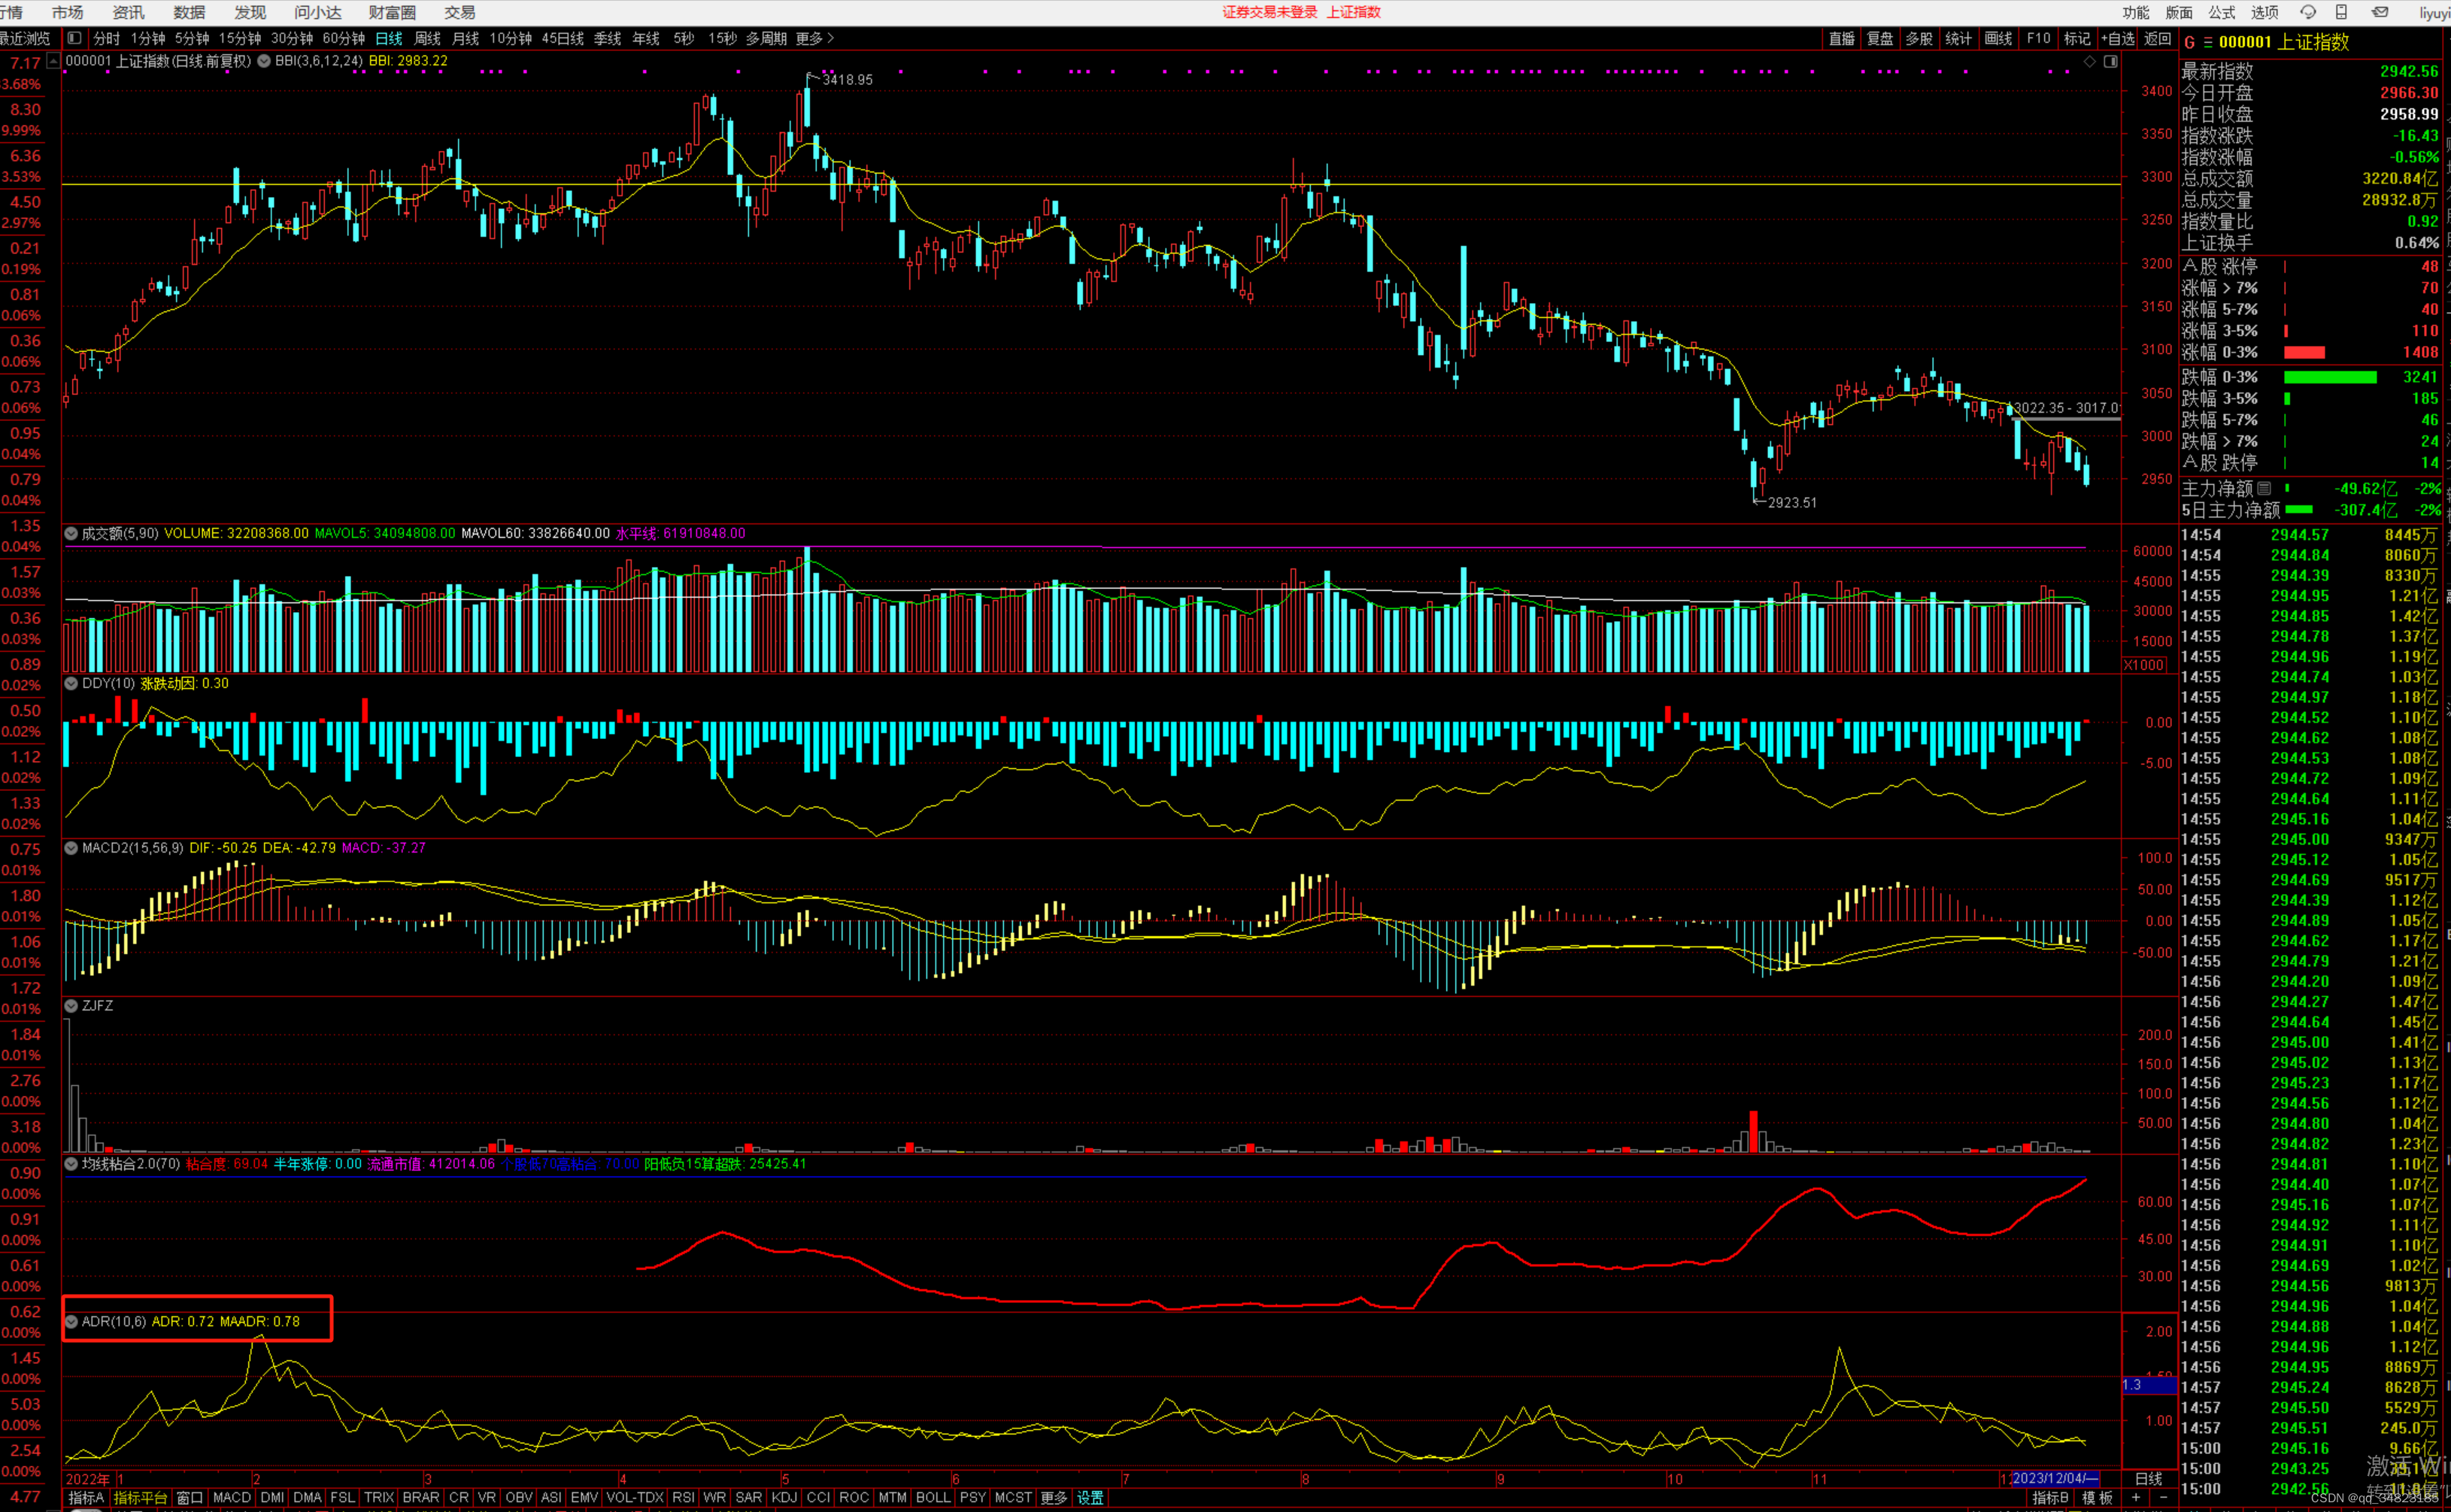Open the BBI indicator dropdown arrow
Viewport: 2451px width, 1512px height.
264,61
